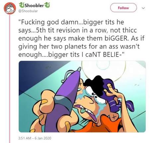Click the green dragon emoji after Shoobler

(47, 5)
